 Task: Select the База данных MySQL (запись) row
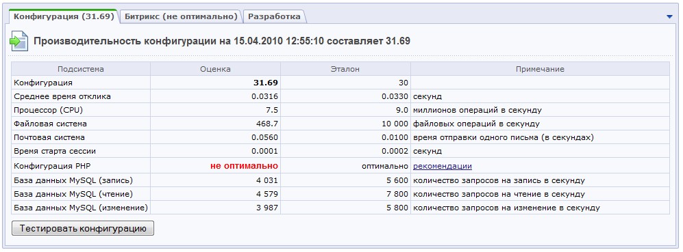[340, 180]
